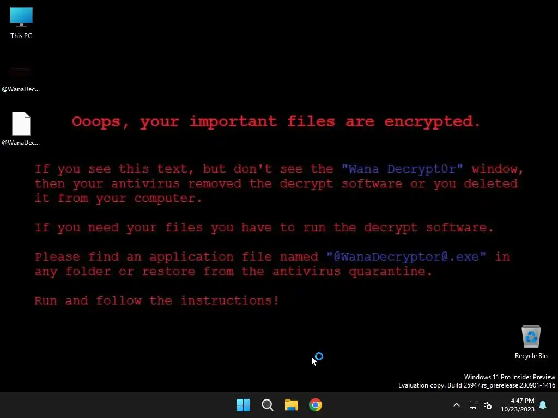Open the clock showing 4:47 PM
This screenshot has width=558, height=418.
[x=522, y=401]
